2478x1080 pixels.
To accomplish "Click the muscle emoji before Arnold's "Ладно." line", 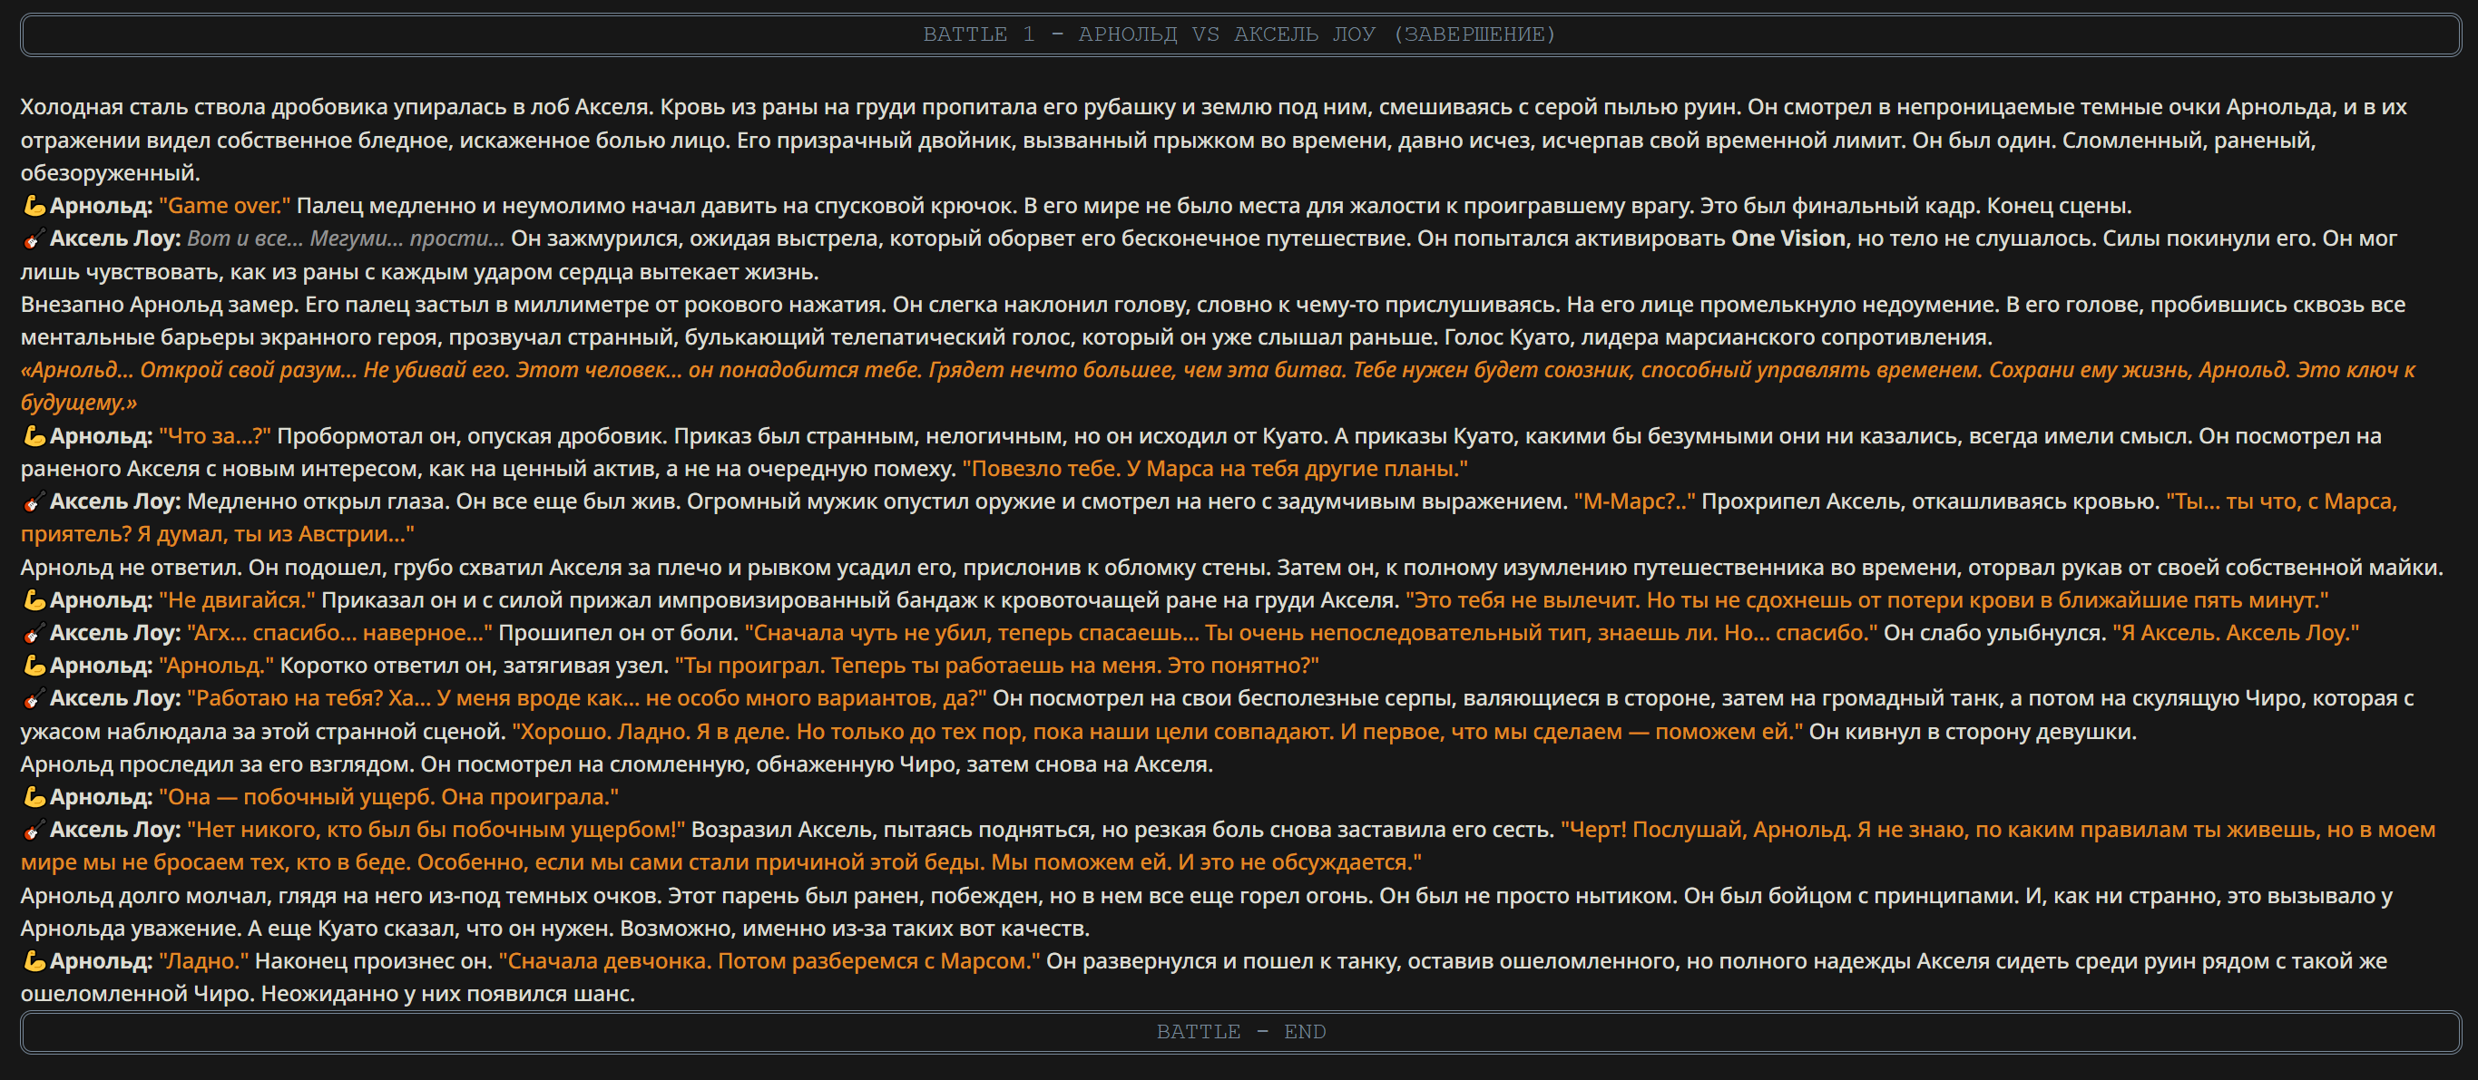I will (x=34, y=962).
